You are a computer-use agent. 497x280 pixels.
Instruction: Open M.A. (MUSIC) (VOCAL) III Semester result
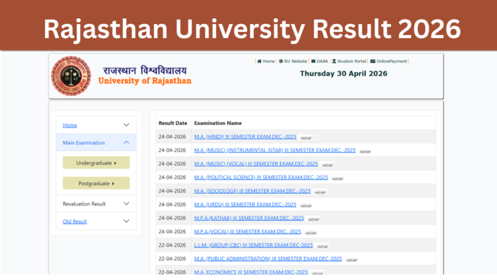coord(256,164)
